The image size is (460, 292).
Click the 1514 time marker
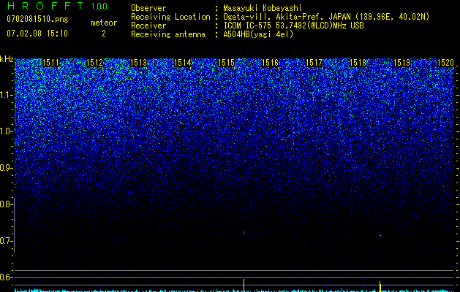coord(183,63)
